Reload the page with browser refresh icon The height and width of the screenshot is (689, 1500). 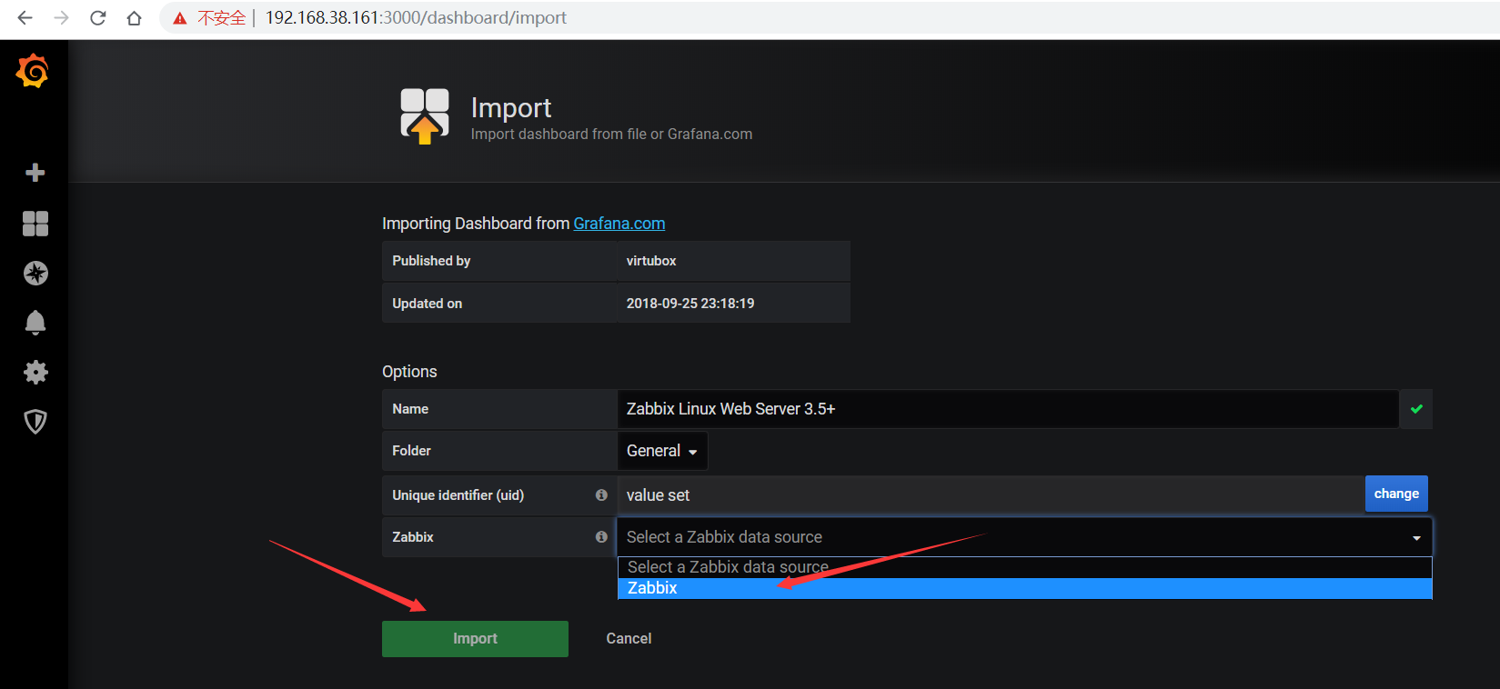point(97,18)
